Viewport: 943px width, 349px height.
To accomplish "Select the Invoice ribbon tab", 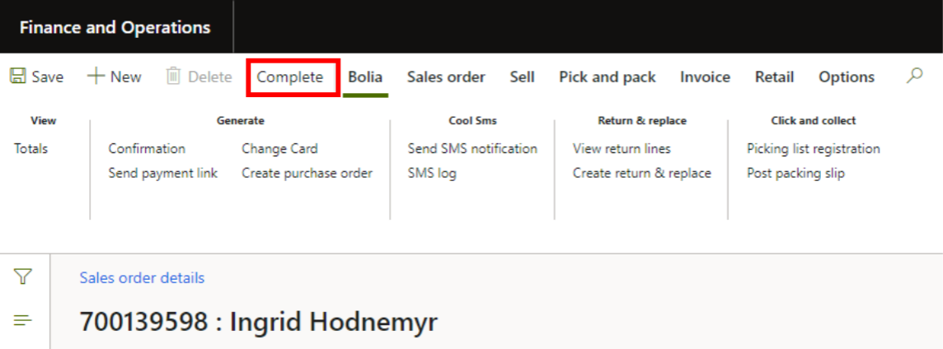I will 705,77.
